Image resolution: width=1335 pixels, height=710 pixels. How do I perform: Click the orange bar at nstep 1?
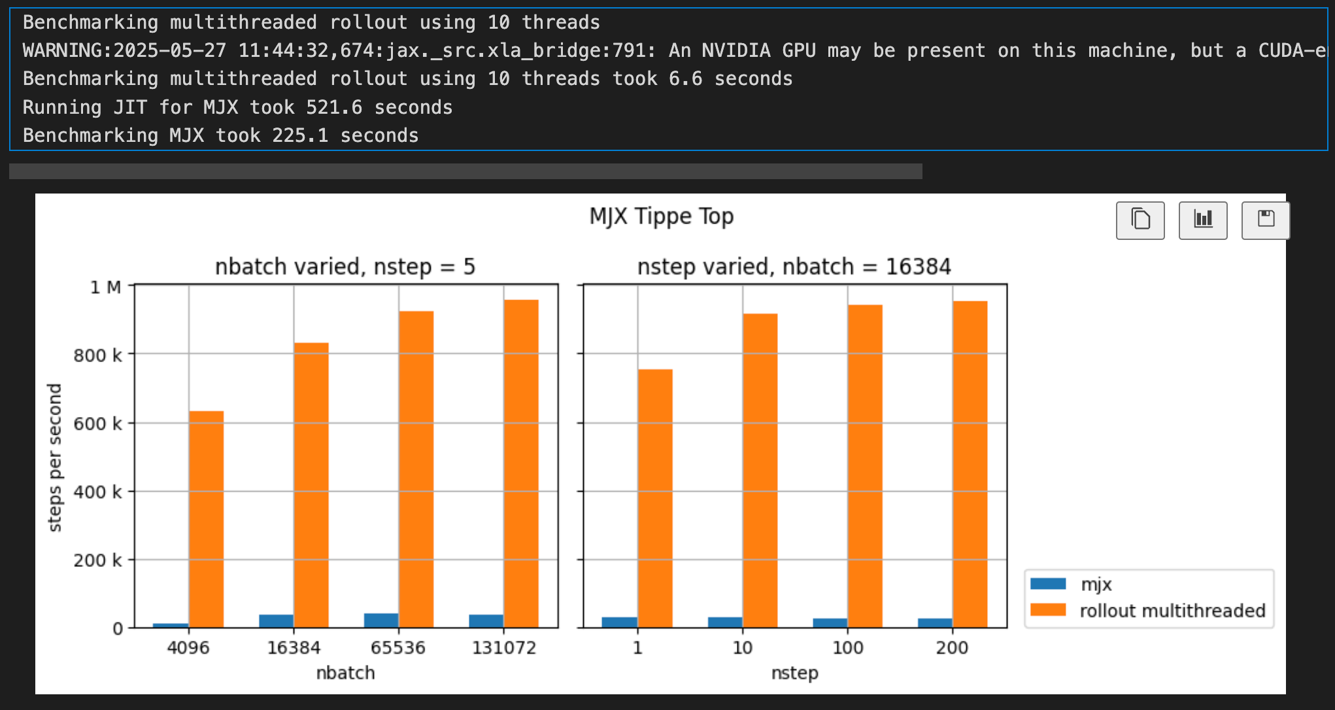tap(655, 498)
